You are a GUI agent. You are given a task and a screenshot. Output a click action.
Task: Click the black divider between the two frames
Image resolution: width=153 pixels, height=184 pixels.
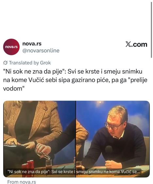click(x=76, y=139)
